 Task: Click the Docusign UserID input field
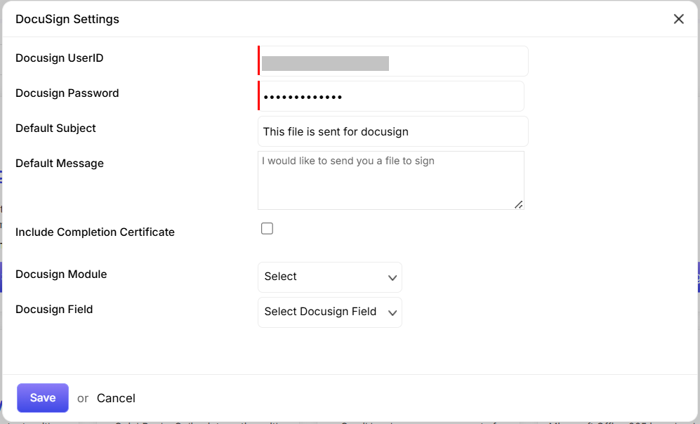[393, 60]
